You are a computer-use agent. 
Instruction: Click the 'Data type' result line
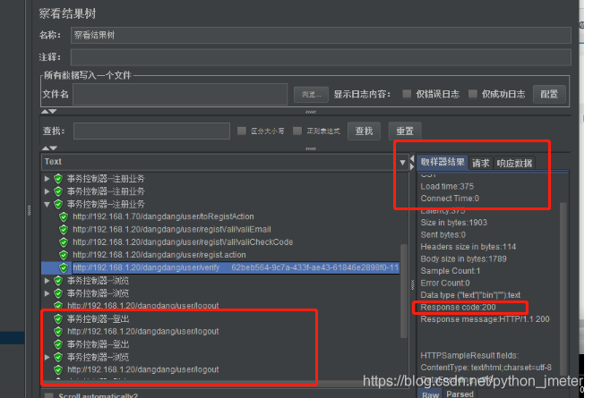point(470,295)
